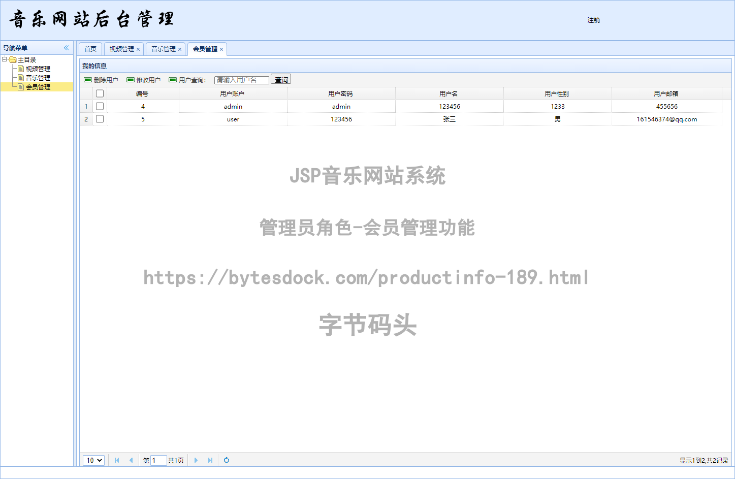Click the 用户查询 toolbar label icon
This screenshot has width=735, height=479.
pos(173,80)
